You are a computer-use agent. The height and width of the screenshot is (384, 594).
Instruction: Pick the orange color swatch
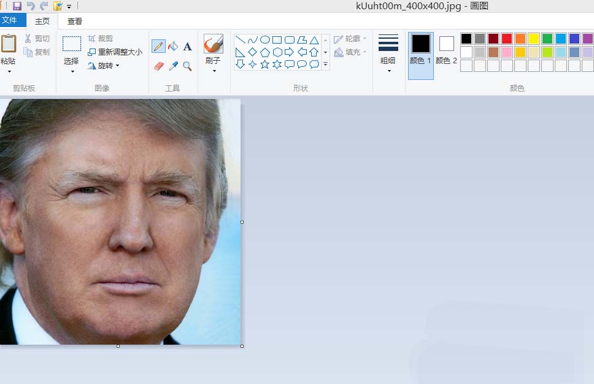click(x=520, y=39)
